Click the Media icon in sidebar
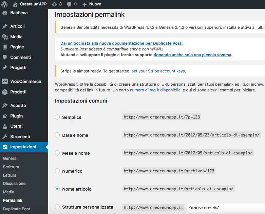Viewport: 265px width, 214px height. pyautogui.click(x=5, y=37)
